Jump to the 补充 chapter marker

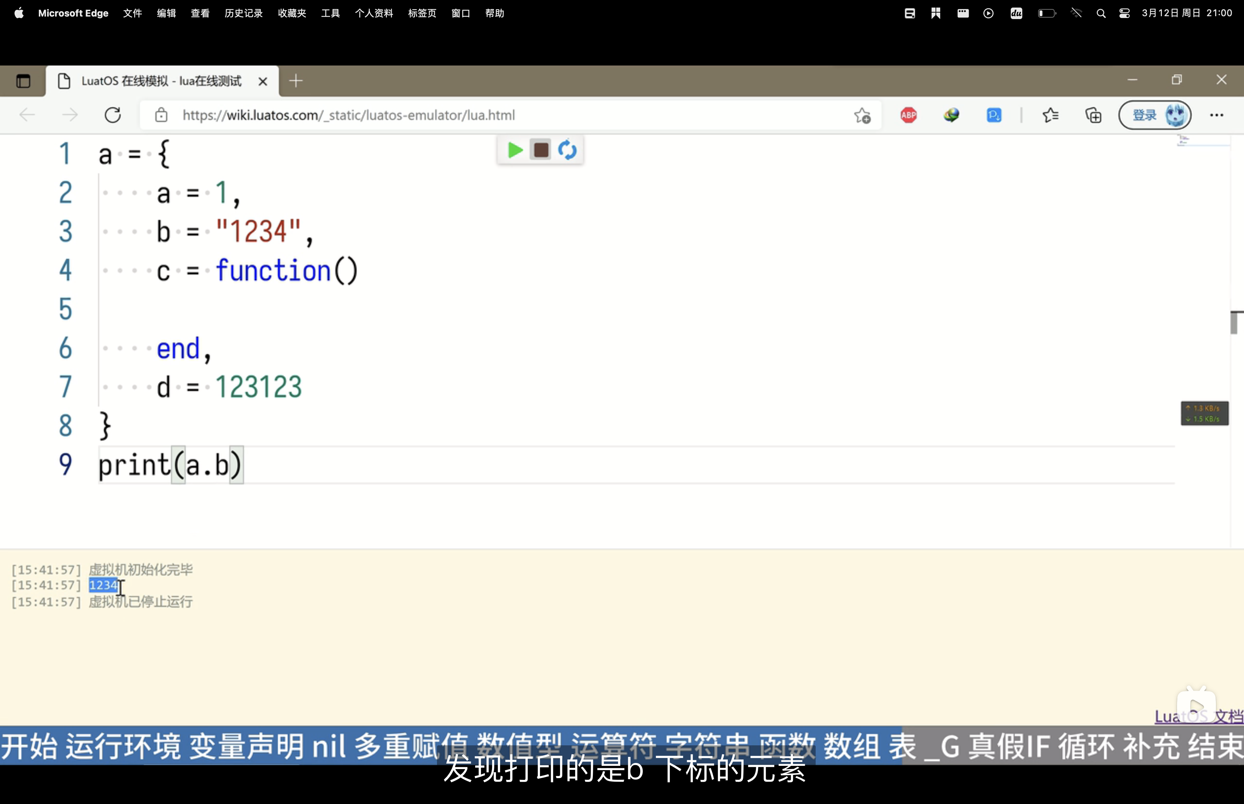click(x=1151, y=746)
